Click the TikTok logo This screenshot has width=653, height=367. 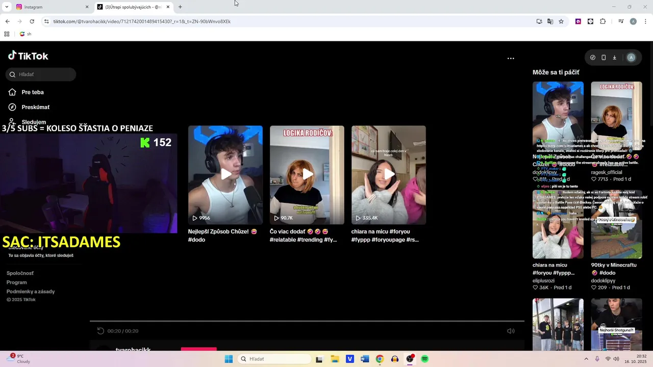point(28,56)
